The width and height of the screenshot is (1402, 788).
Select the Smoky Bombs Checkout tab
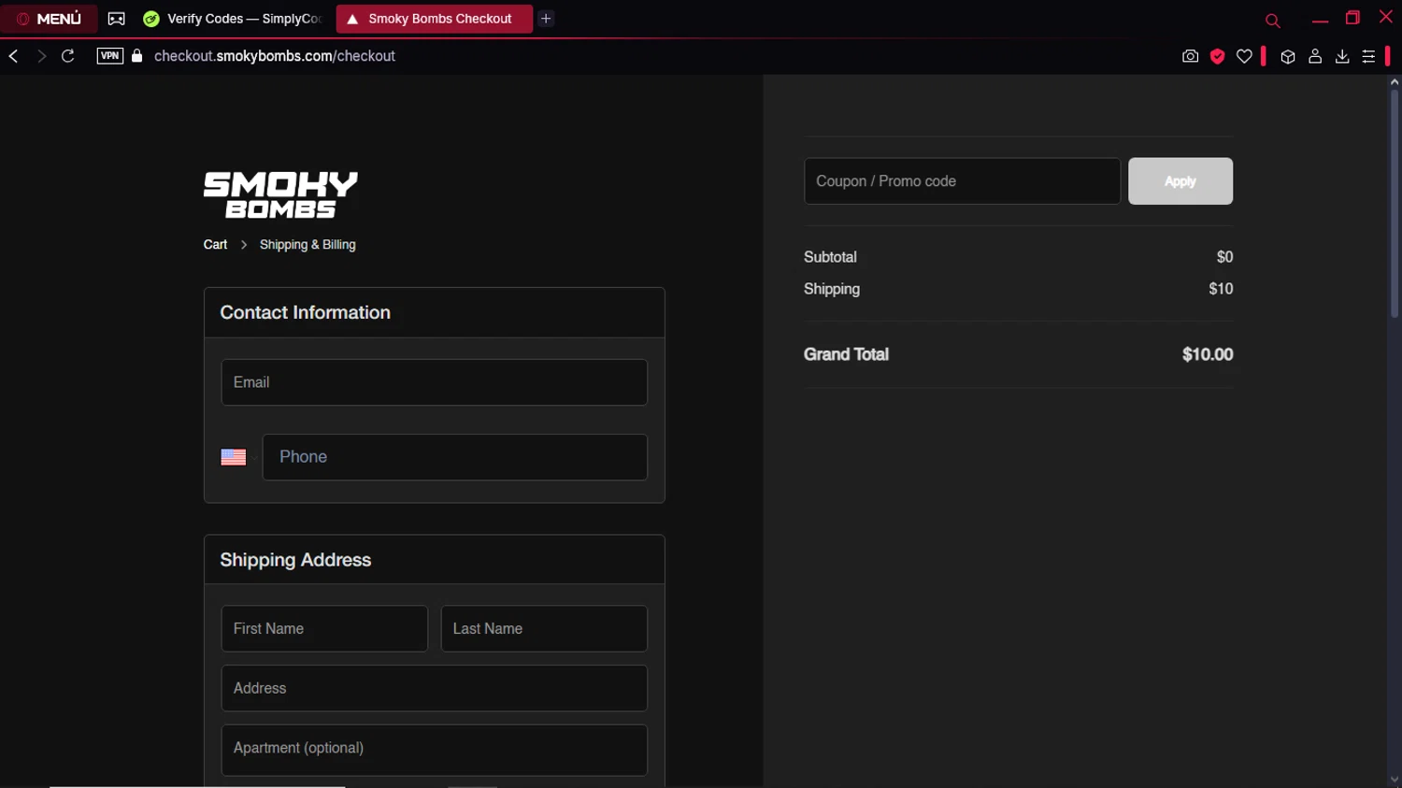click(x=435, y=19)
